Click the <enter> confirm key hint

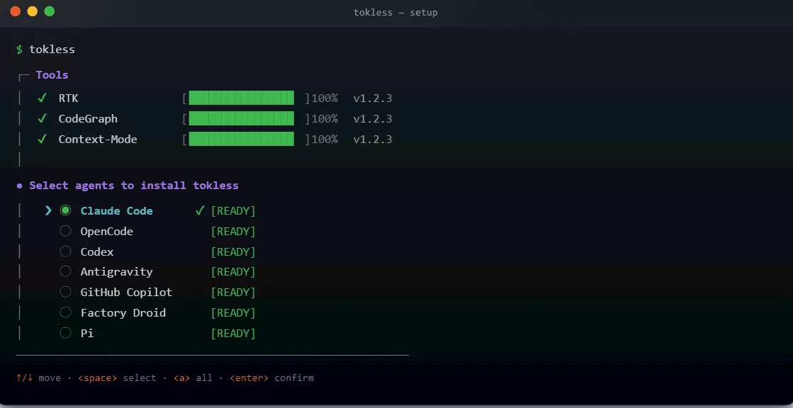coord(271,378)
